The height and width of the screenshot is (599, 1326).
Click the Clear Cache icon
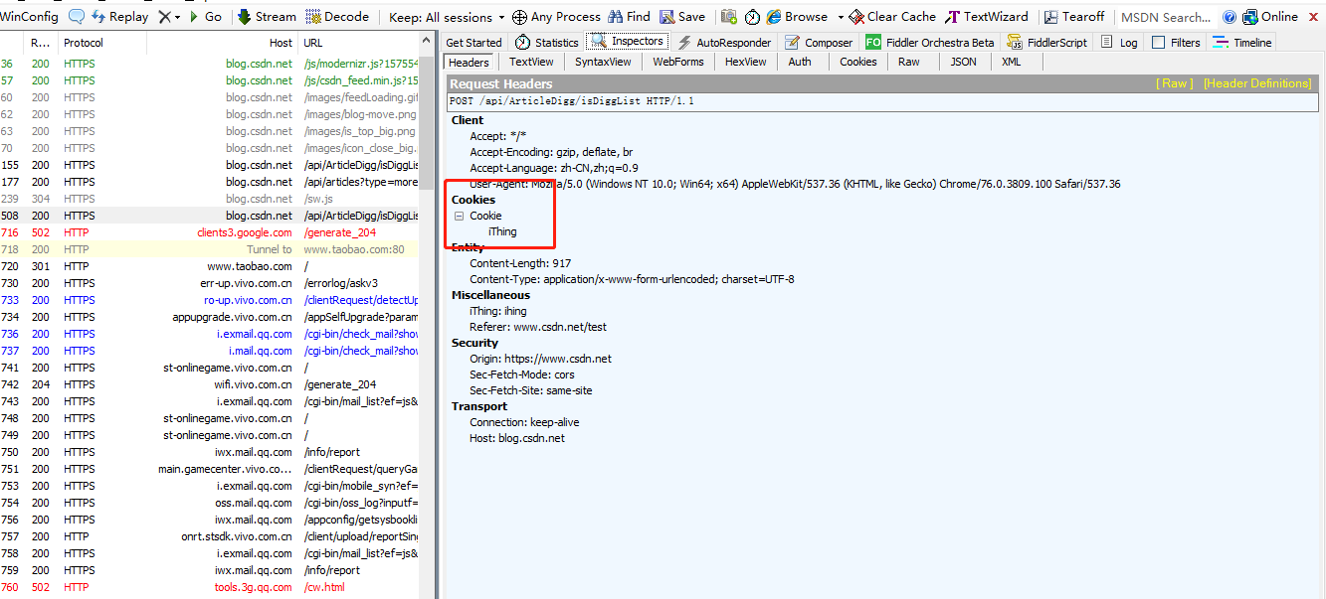coord(890,16)
